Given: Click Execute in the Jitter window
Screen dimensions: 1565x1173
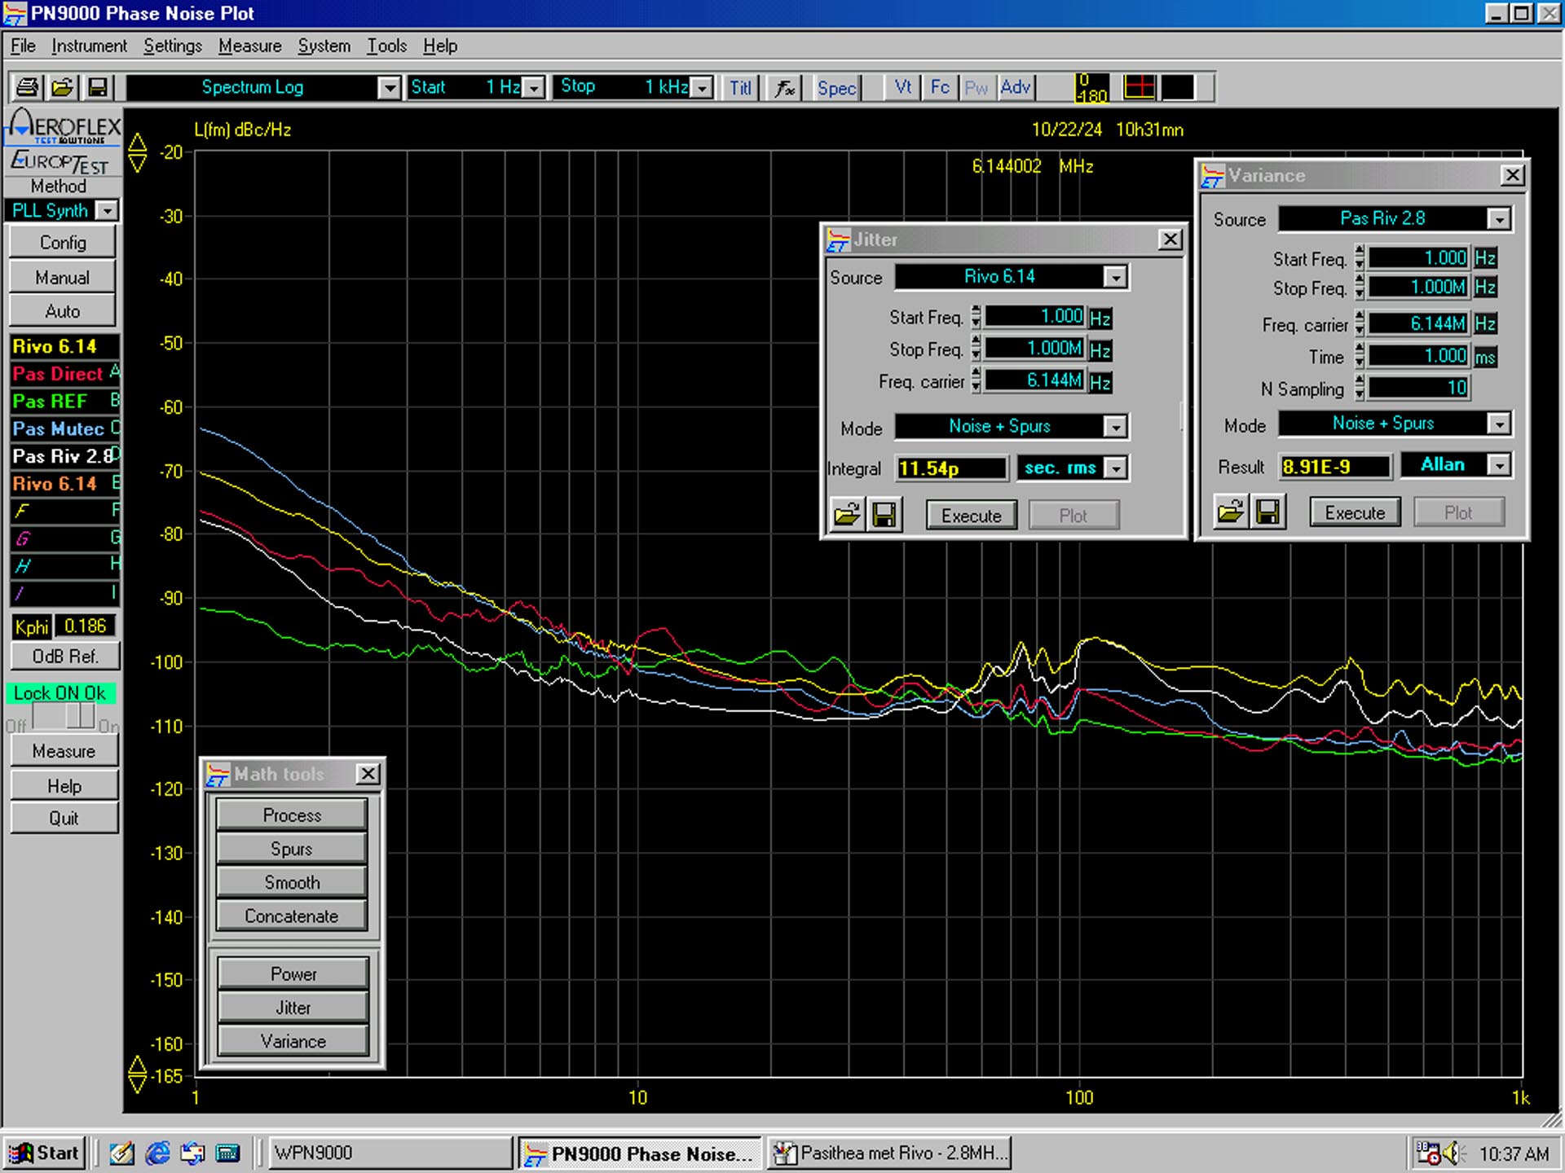Looking at the screenshot, I should click(x=971, y=516).
